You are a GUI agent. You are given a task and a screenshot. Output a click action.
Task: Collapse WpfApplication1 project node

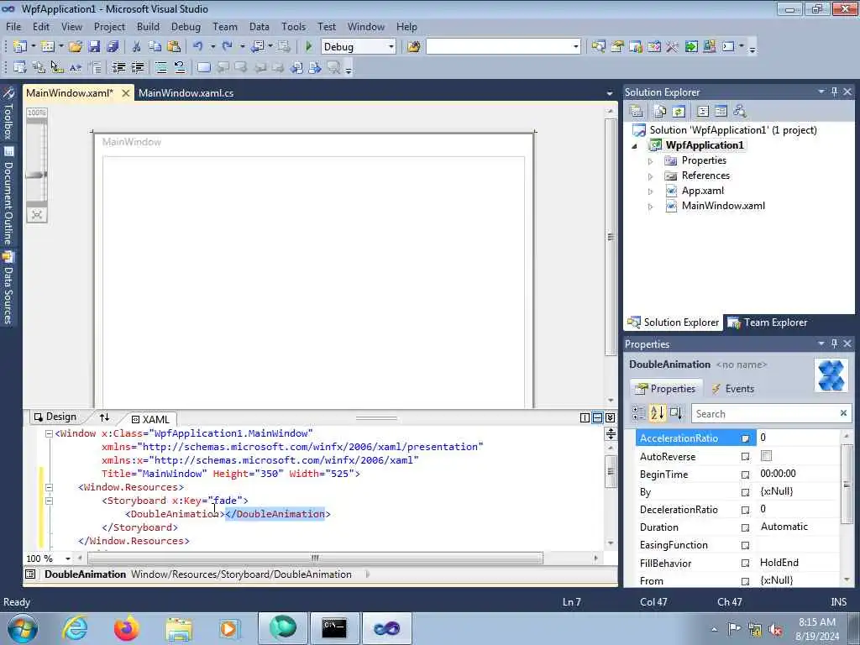click(635, 146)
